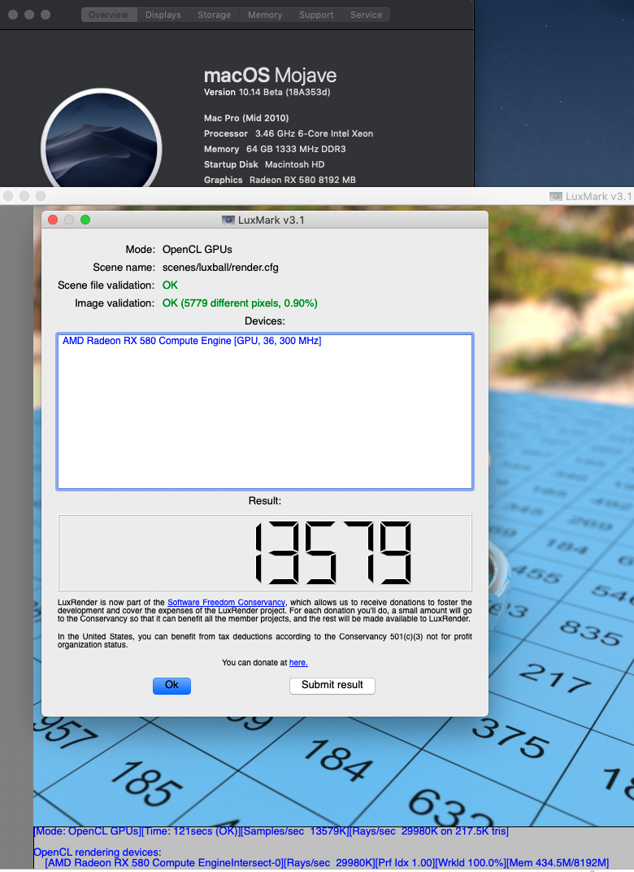The width and height of the screenshot is (634, 872).
Task: Open the Displays tab in About This Mac
Action: (163, 15)
